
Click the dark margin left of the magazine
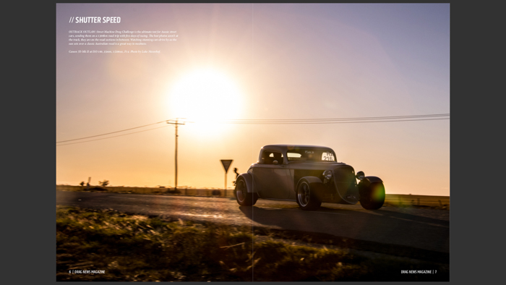[x=28, y=142]
